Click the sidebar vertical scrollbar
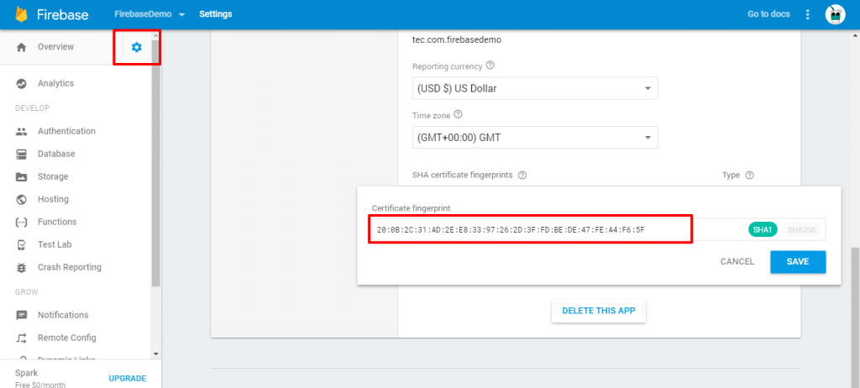The width and height of the screenshot is (860, 388). point(155,168)
